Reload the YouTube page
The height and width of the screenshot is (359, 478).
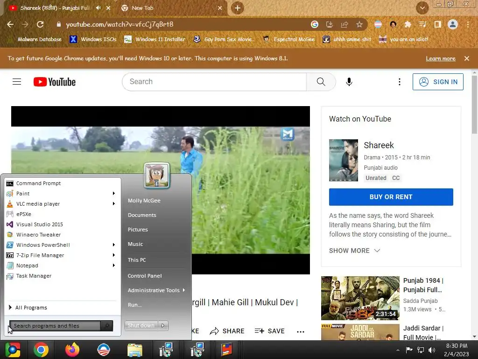40,24
